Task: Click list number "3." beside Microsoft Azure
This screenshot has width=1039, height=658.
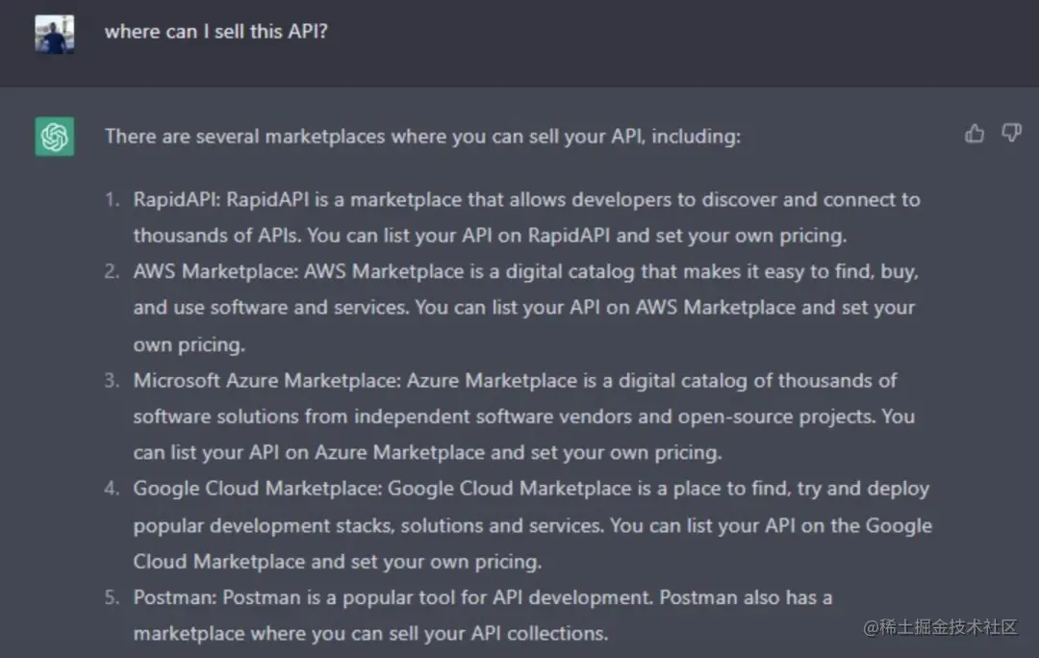Action: [112, 380]
